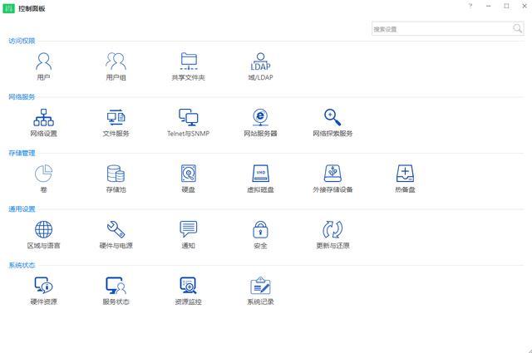
Task: Open the 硬盘 hard disk icon
Action: point(189,174)
